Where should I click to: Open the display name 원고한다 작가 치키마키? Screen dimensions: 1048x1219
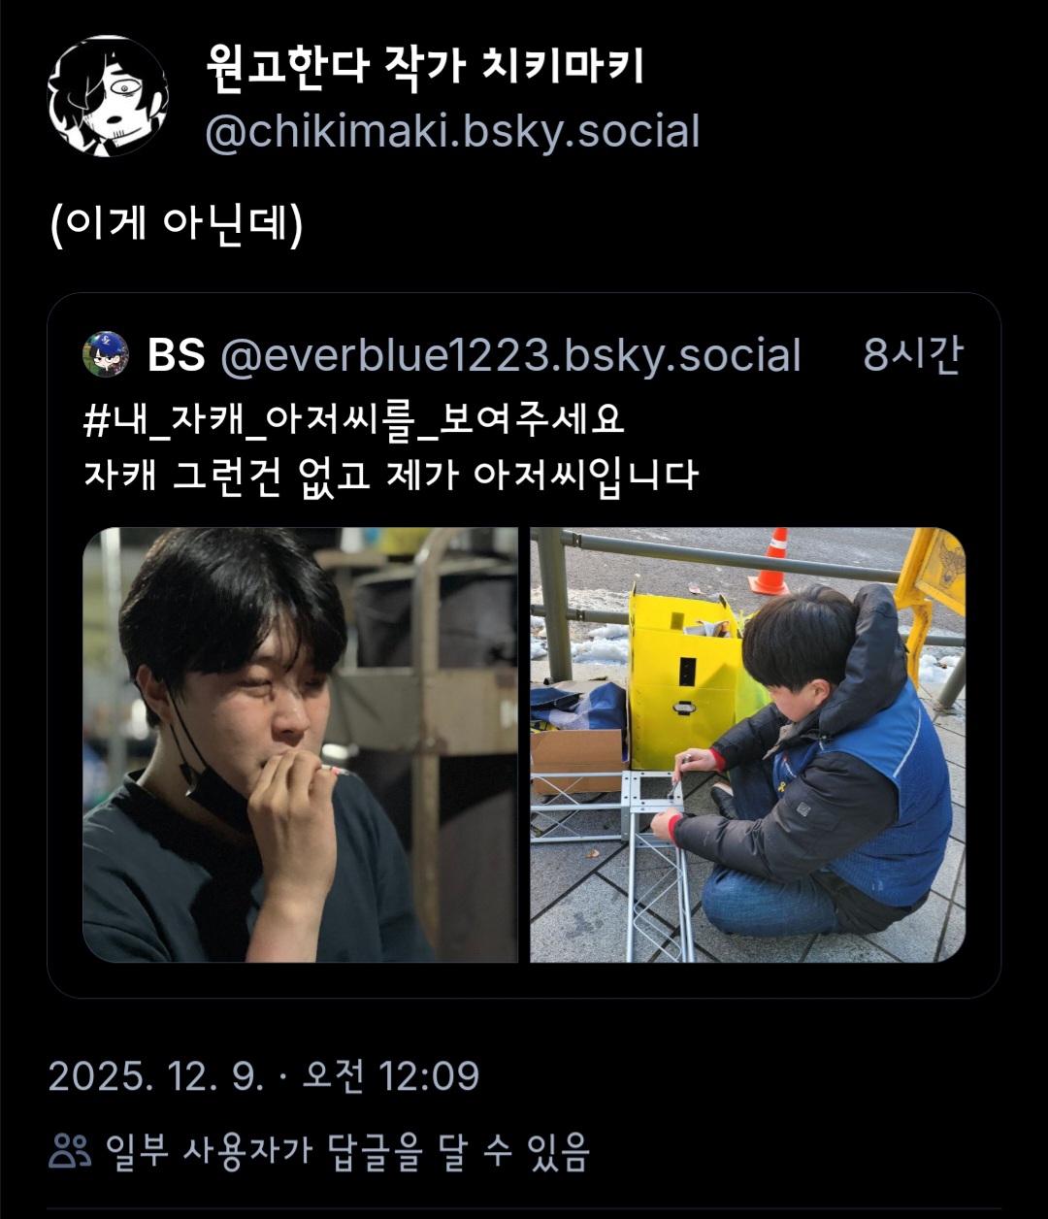click(425, 68)
